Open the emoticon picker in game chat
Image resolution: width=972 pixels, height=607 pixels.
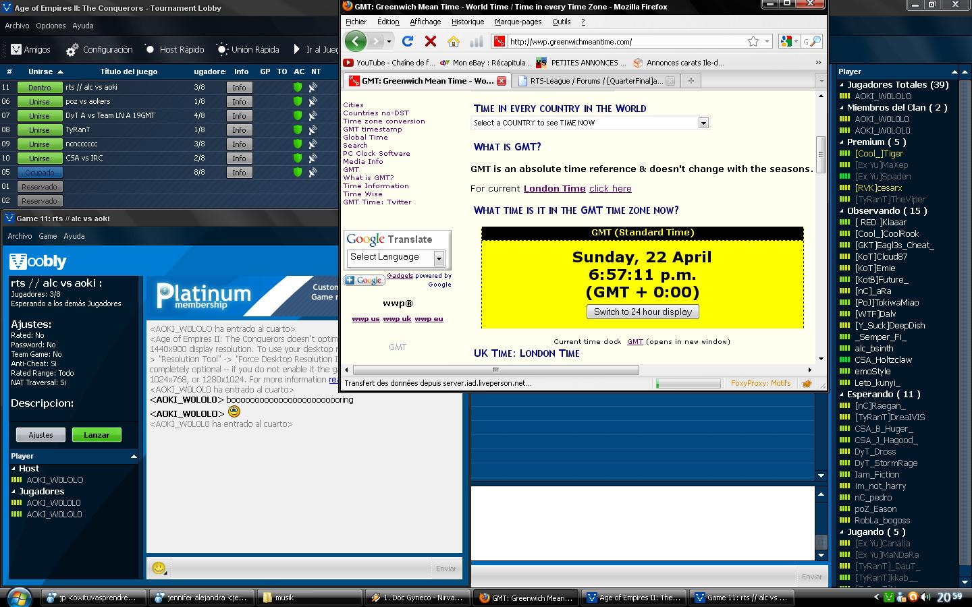[x=159, y=569]
